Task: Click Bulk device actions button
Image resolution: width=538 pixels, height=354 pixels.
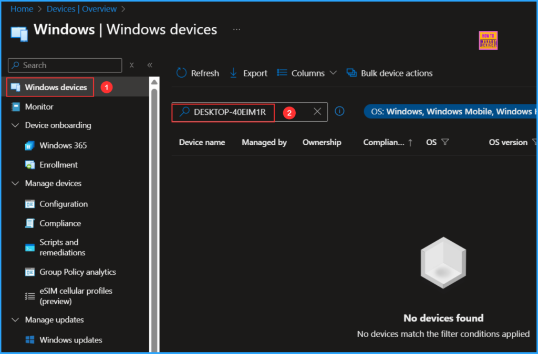Action: coord(389,73)
